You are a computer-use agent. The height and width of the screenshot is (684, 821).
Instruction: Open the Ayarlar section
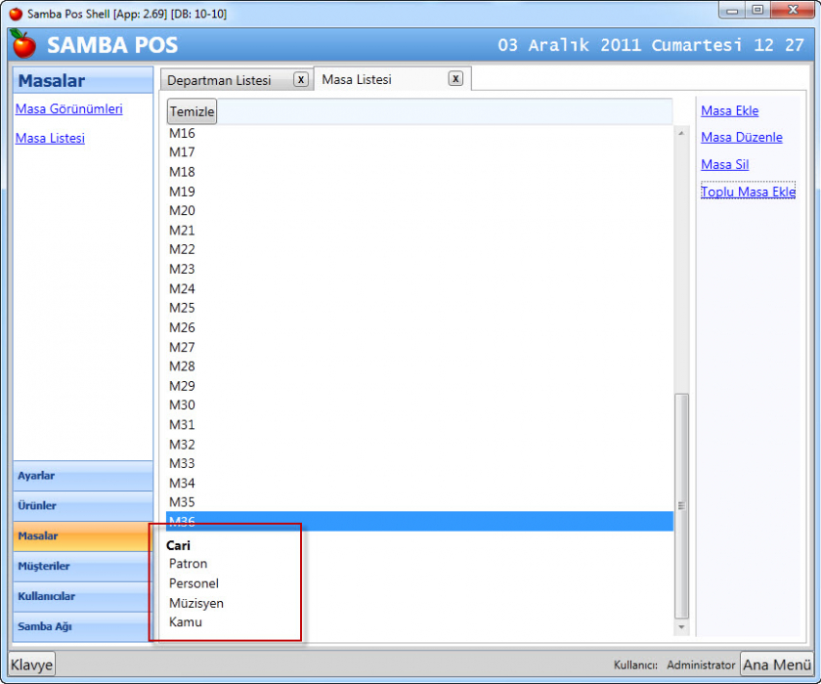[83, 476]
